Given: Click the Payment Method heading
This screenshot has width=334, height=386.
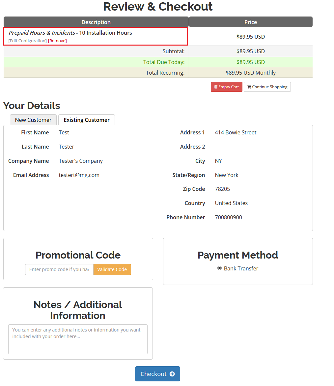Looking at the screenshot, I should [238, 255].
